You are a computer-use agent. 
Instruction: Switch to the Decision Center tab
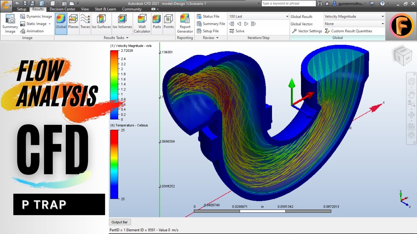[62, 9]
